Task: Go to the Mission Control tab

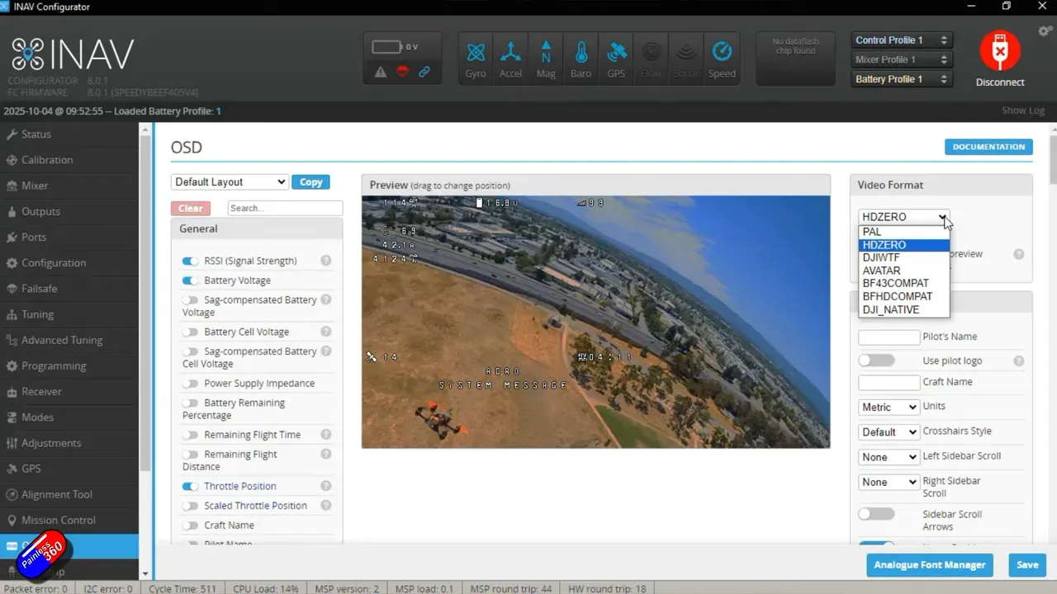Action: (x=58, y=521)
